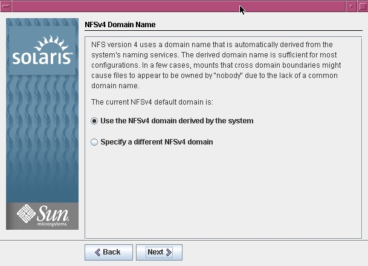Minimize the installer window using the dot button
This screenshot has width=368, height=266.
(x=352, y=5)
